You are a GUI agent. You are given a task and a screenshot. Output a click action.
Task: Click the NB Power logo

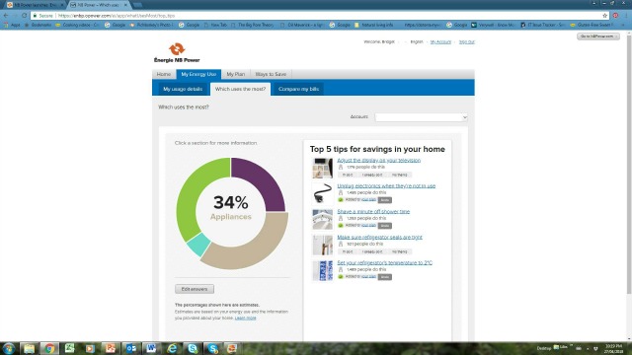tap(177, 52)
